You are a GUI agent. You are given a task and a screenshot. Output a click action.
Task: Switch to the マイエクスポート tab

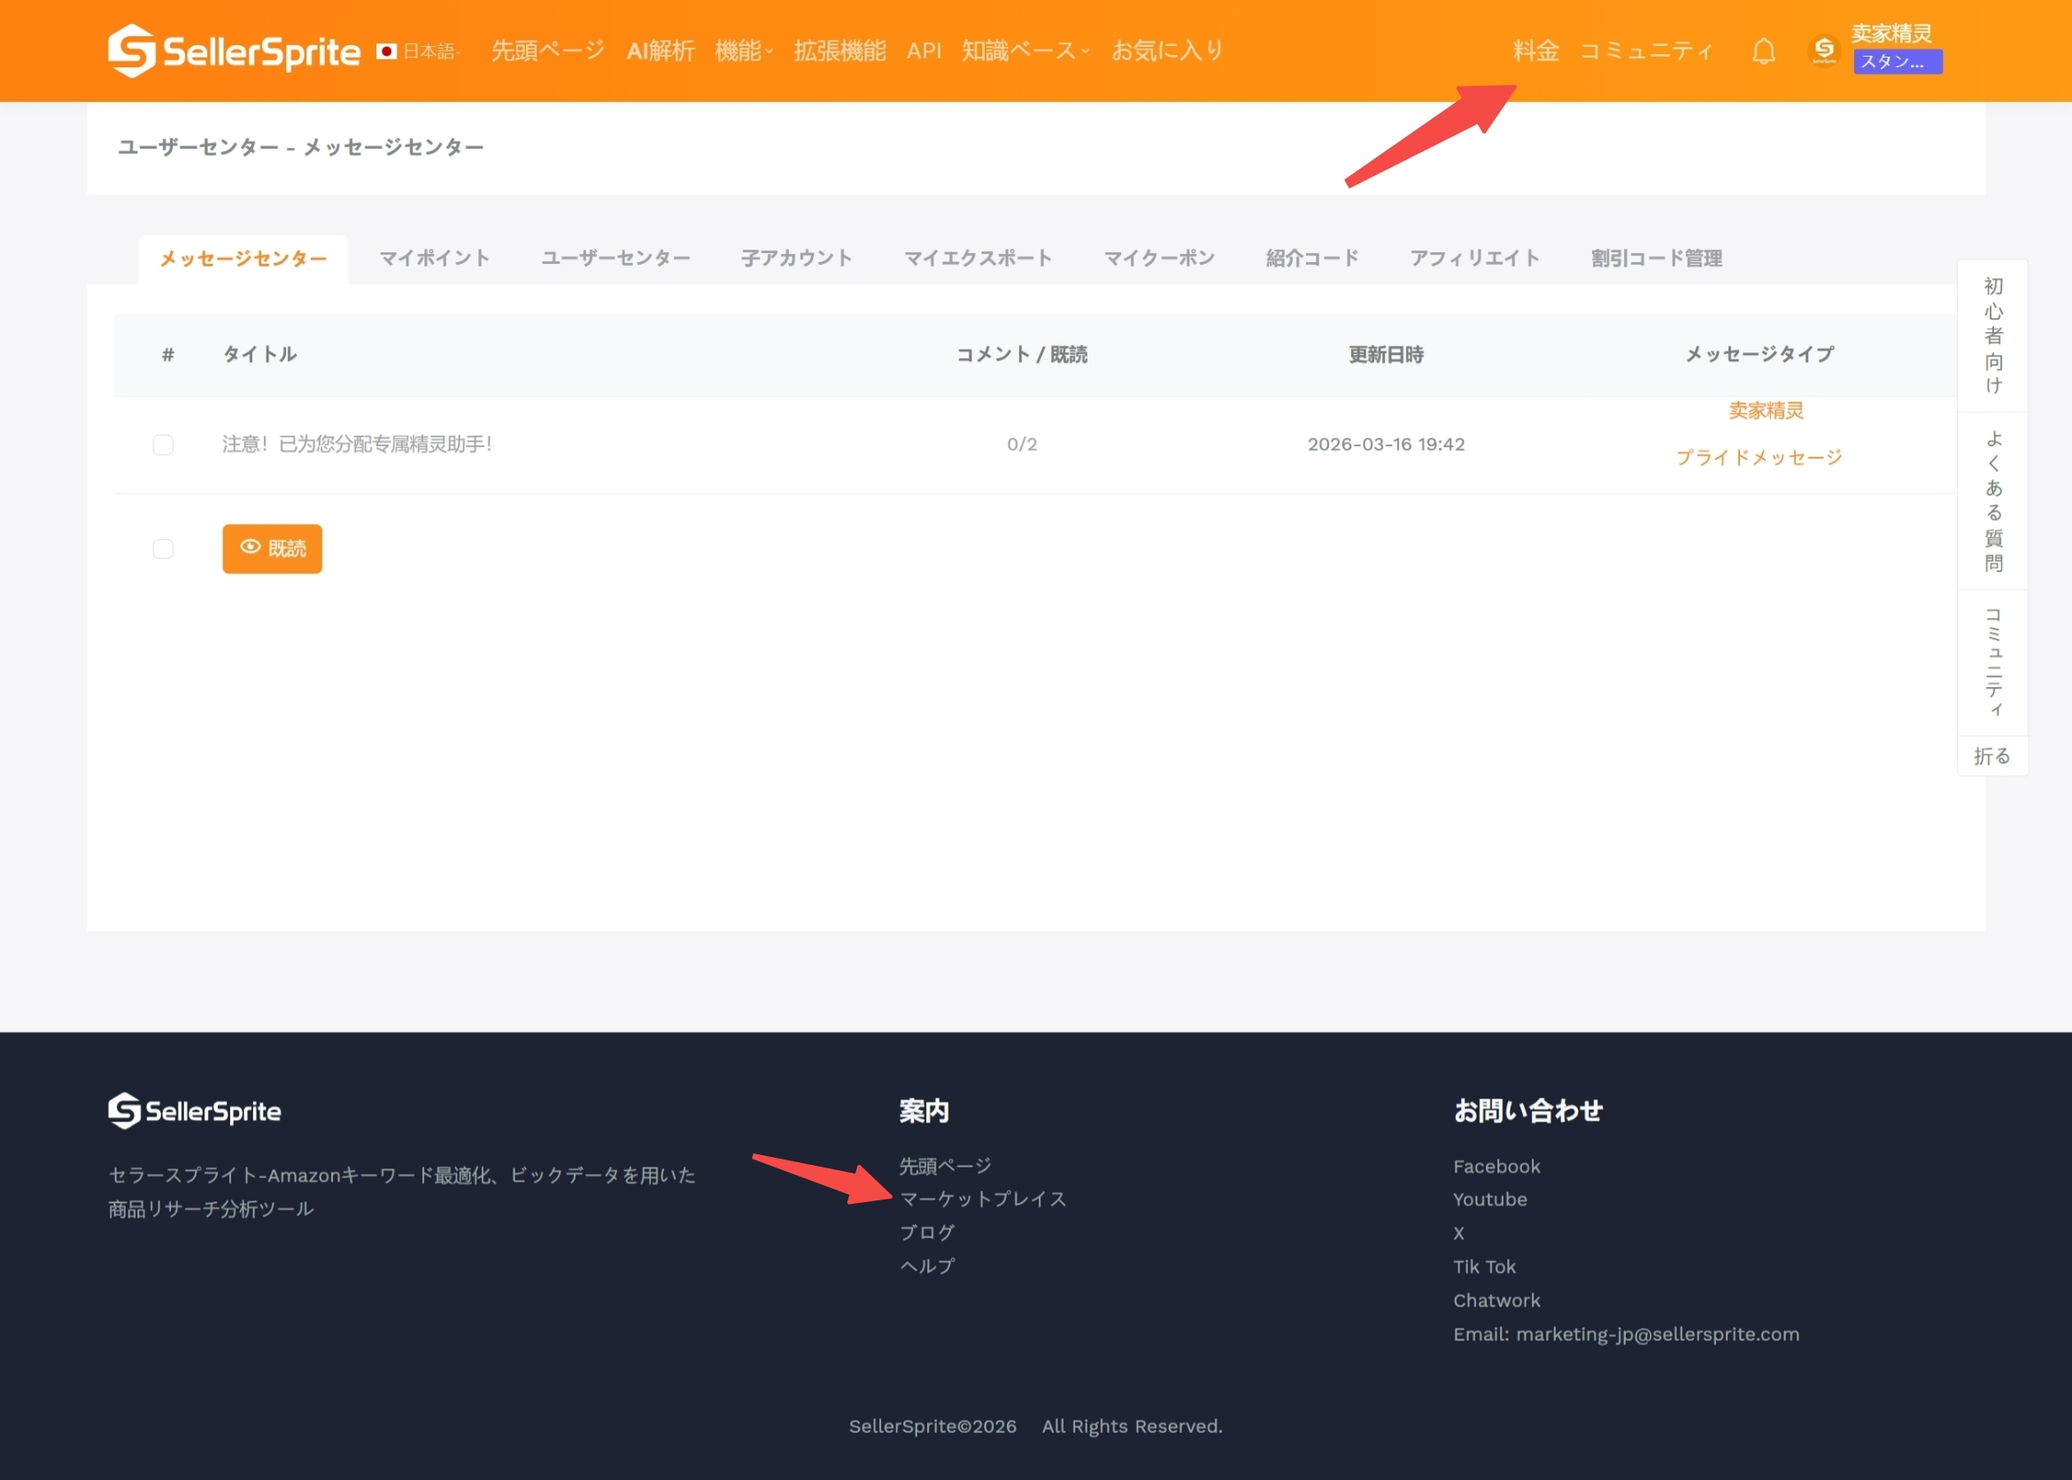click(978, 258)
